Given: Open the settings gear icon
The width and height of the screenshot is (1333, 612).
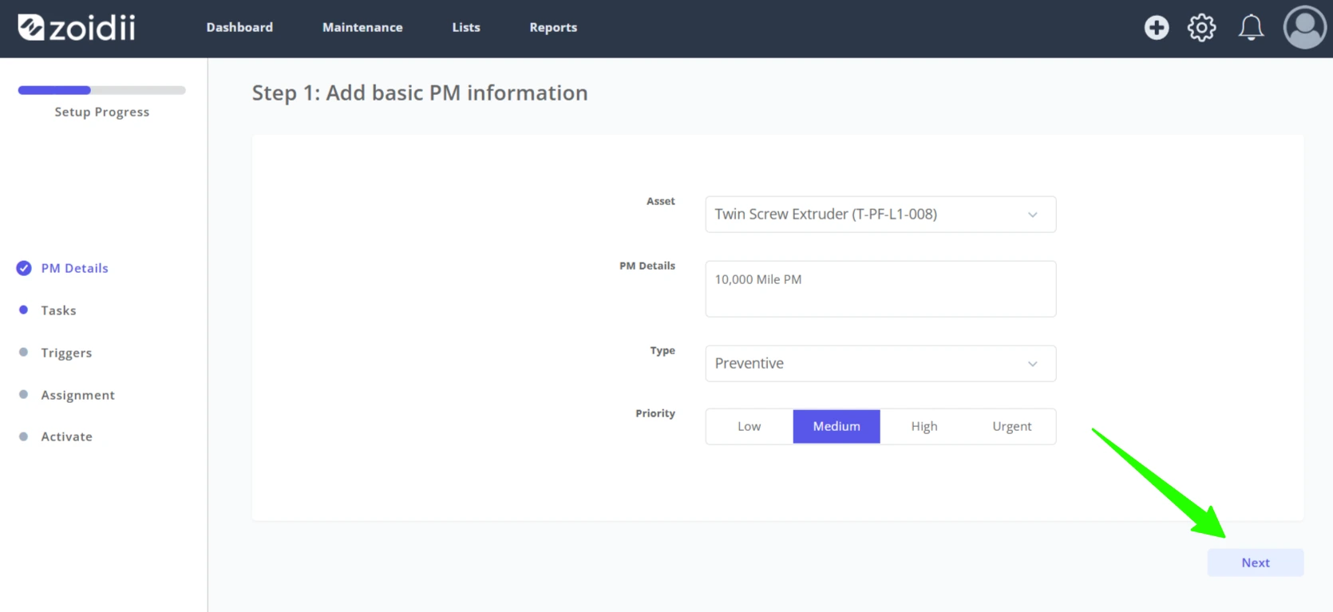Looking at the screenshot, I should coord(1201,28).
